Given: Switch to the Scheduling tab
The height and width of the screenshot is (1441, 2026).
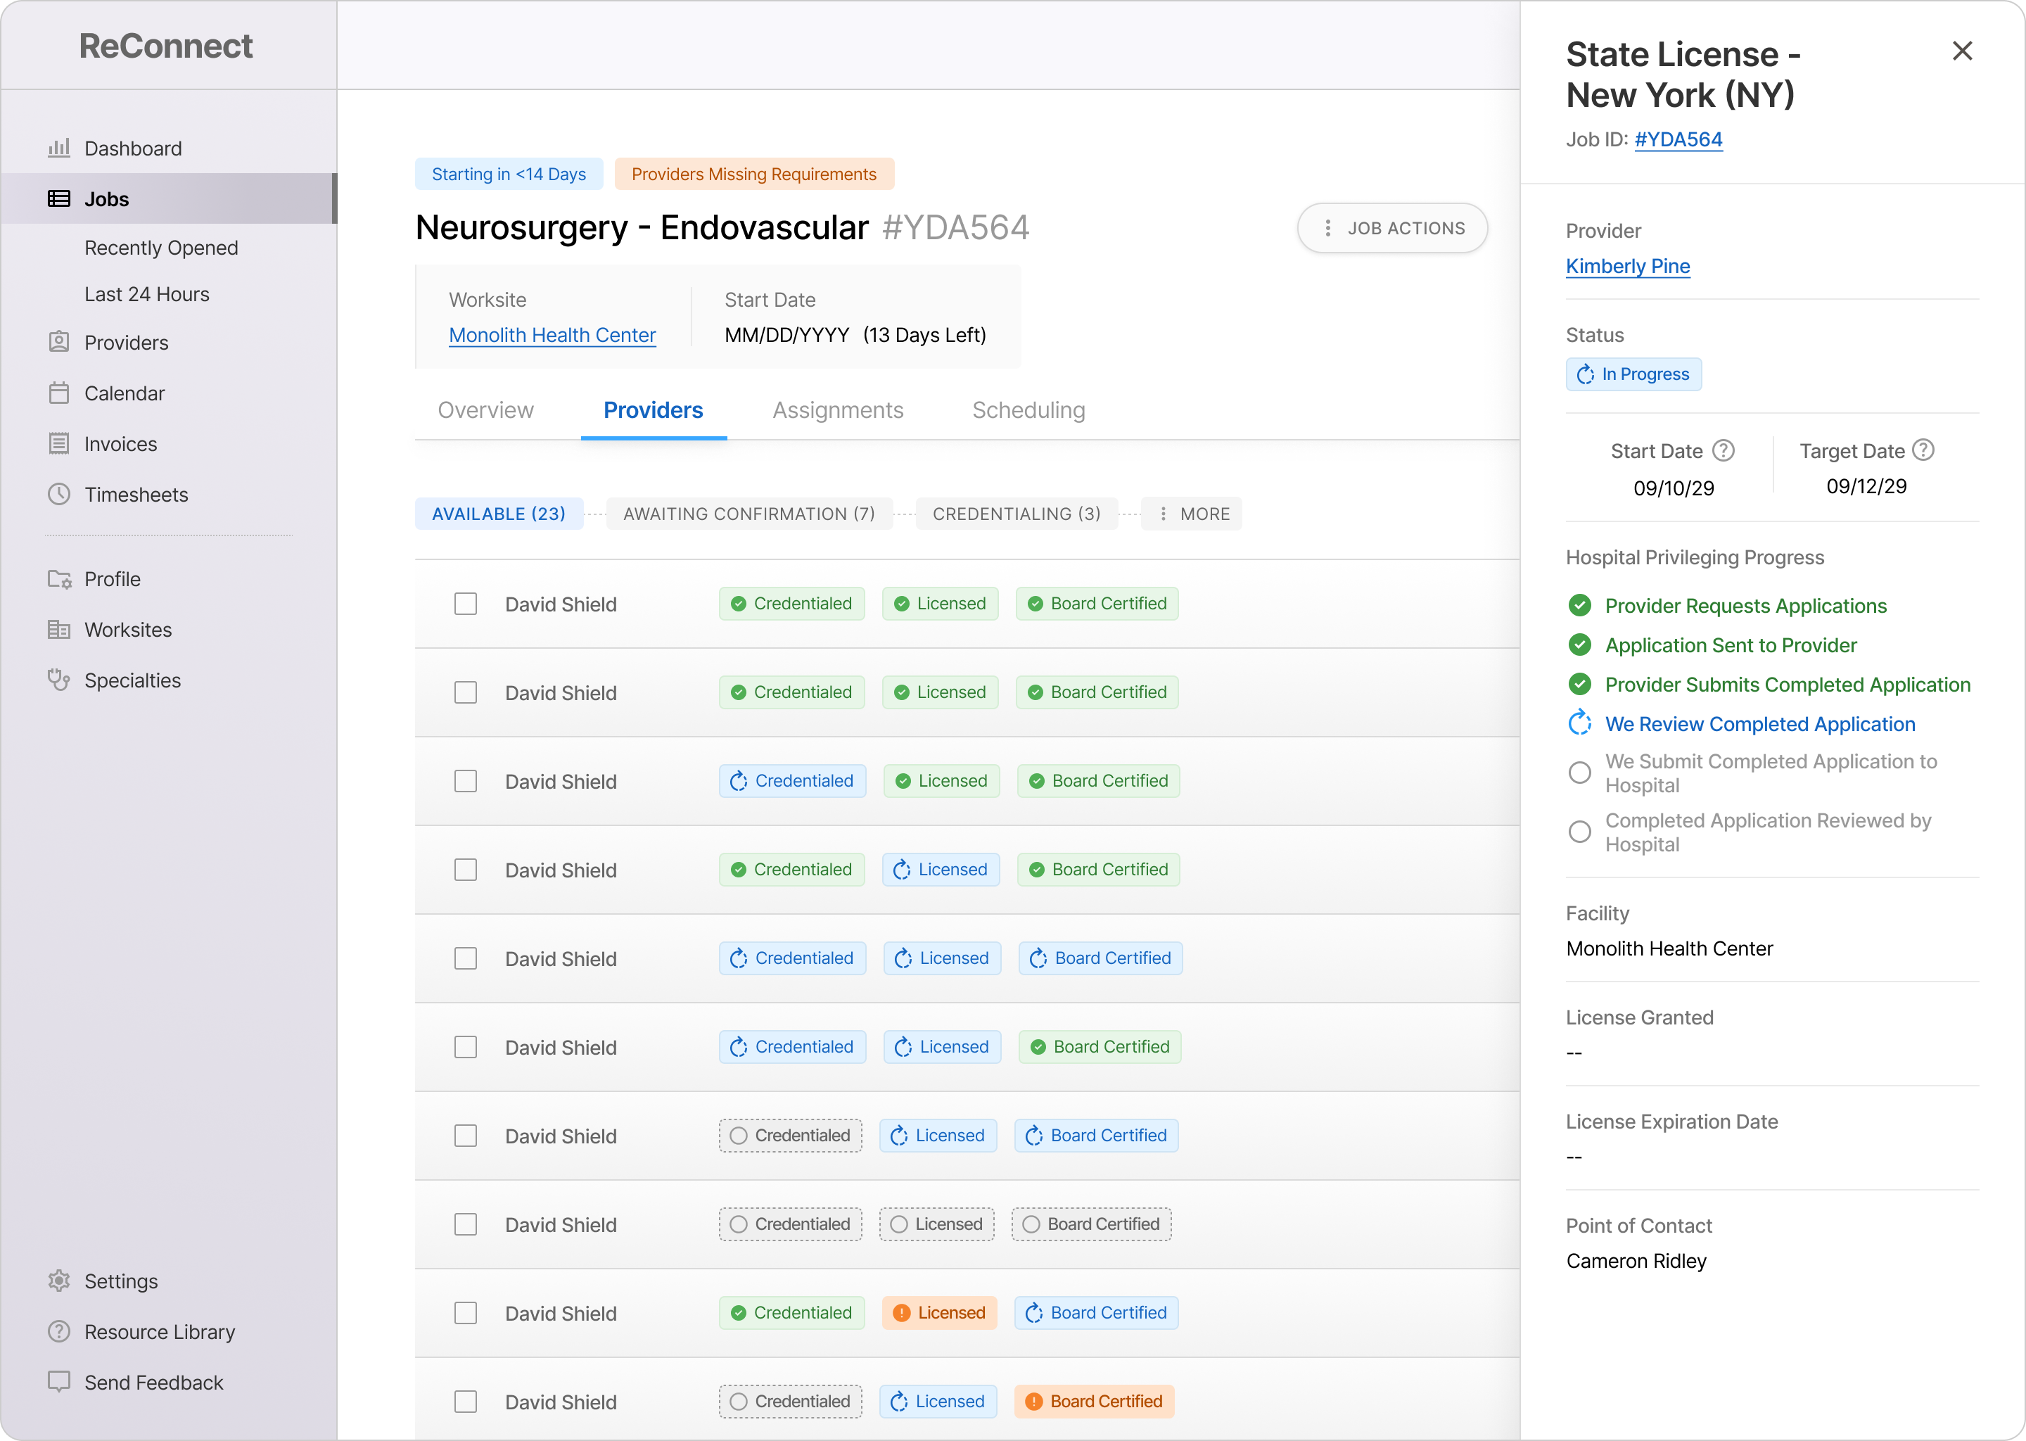Looking at the screenshot, I should pyautogui.click(x=1028, y=410).
